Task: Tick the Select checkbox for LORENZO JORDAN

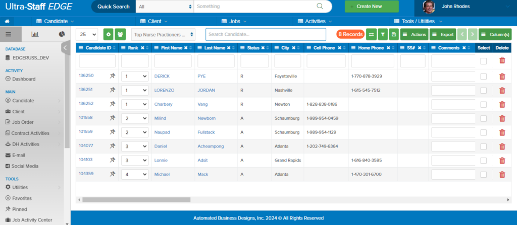Action: click(x=483, y=91)
